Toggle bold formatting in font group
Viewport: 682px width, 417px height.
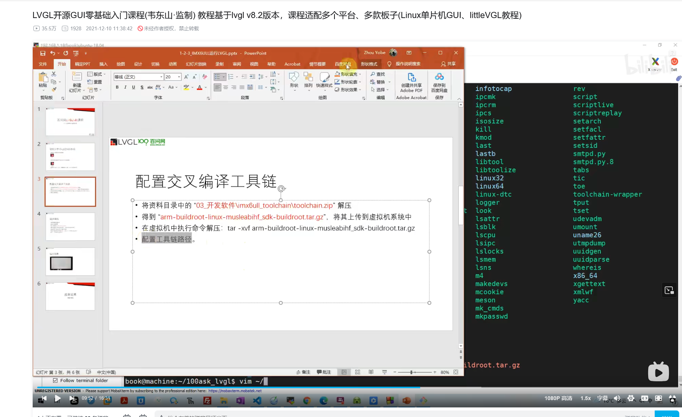click(117, 88)
